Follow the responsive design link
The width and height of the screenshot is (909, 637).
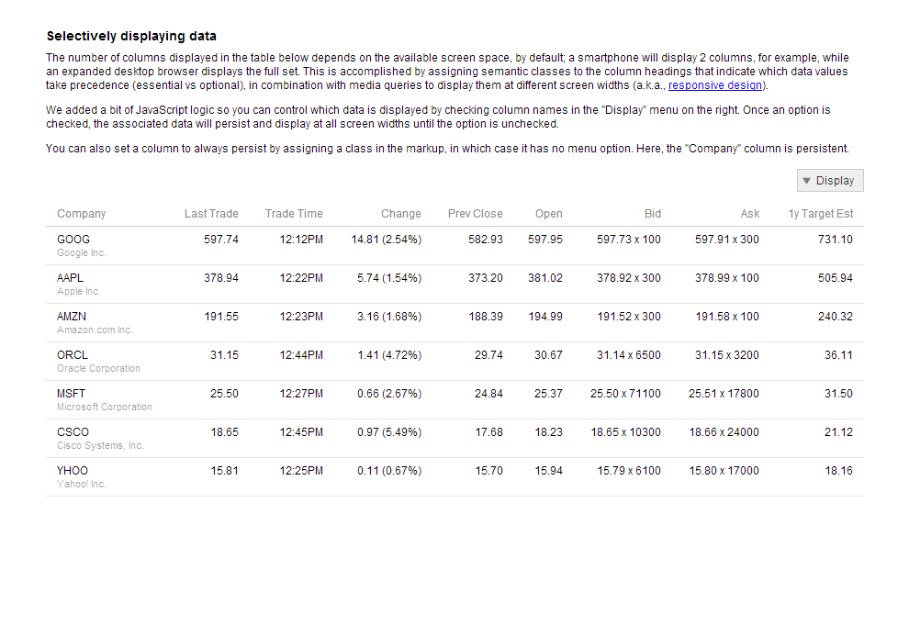point(714,85)
